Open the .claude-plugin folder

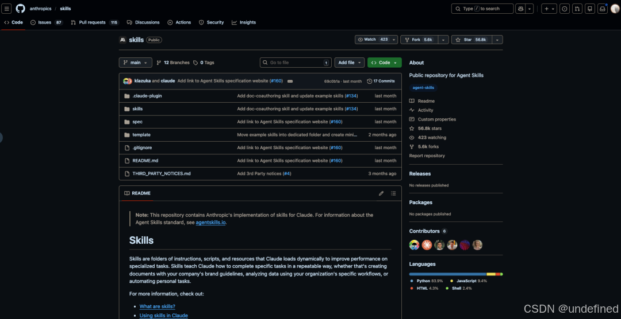click(147, 96)
